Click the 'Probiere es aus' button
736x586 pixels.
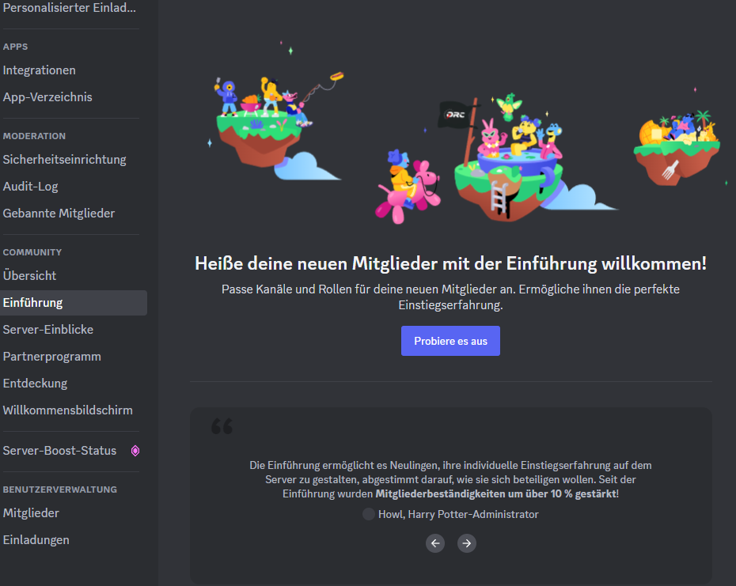pyautogui.click(x=450, y=341)
